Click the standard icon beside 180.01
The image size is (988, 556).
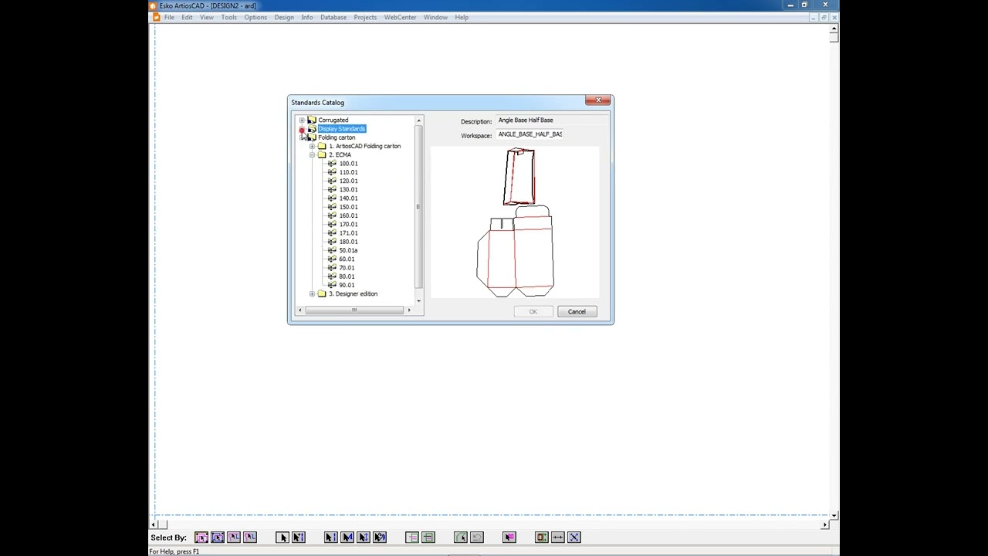tap(332, 242)
